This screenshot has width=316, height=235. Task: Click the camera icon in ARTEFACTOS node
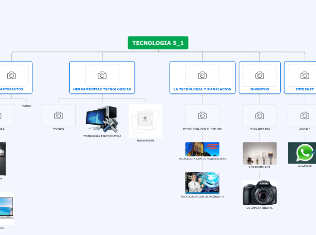[11, 75]
